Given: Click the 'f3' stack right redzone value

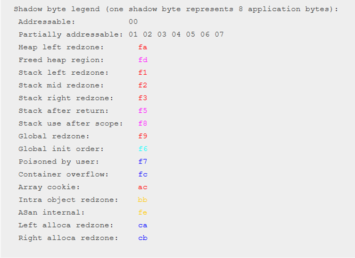Looking at the screenshot, I should [143, 98].
